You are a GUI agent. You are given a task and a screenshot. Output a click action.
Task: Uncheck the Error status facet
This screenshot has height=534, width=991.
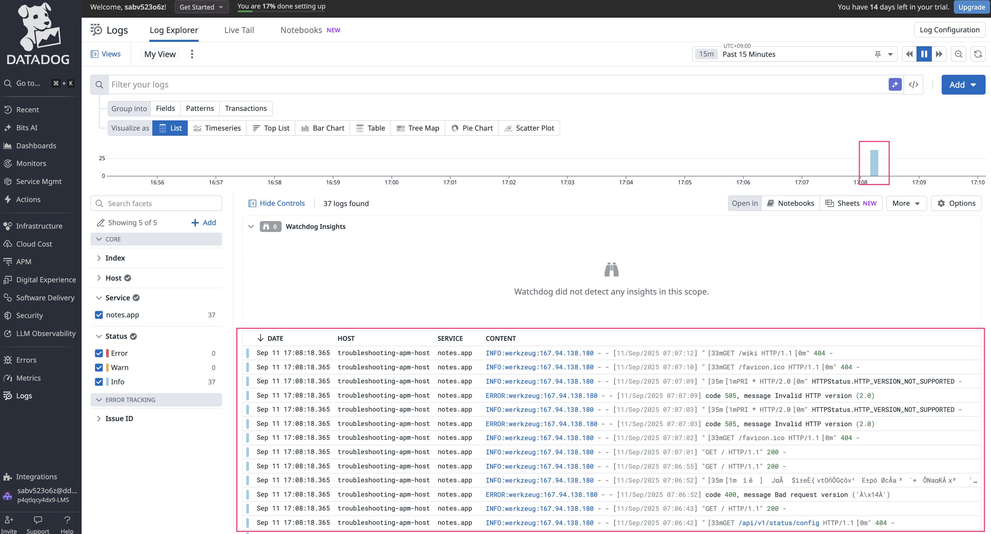click(99, 353)
